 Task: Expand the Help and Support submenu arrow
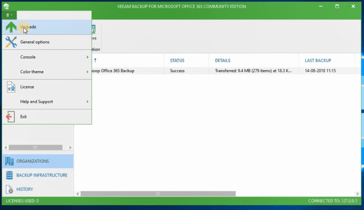[87, 102]
